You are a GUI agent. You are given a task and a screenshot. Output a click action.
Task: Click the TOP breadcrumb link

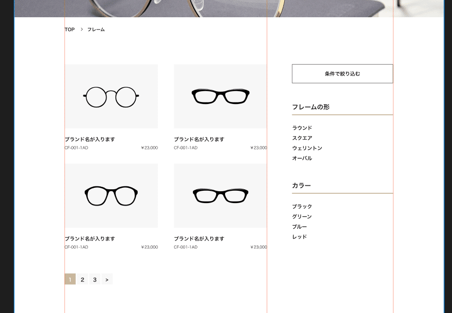click(70, 30)
